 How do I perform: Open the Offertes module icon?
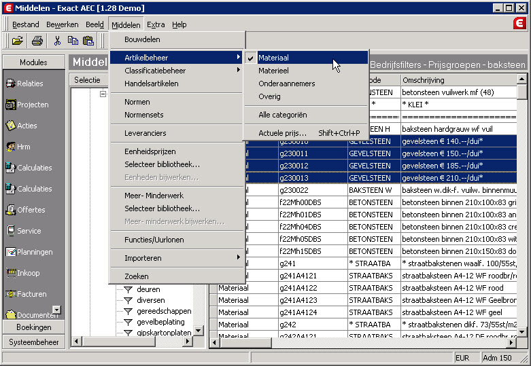pos(10,210)
